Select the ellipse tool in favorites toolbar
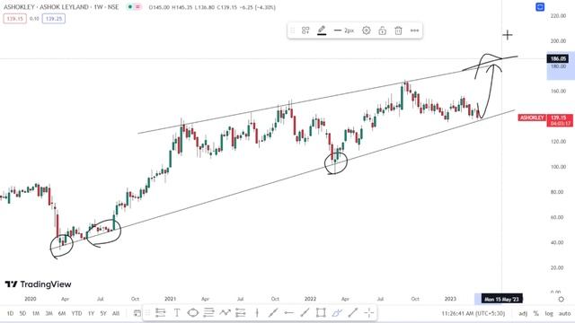This screenshot has width=575, height=323. (x=193, y=312)
